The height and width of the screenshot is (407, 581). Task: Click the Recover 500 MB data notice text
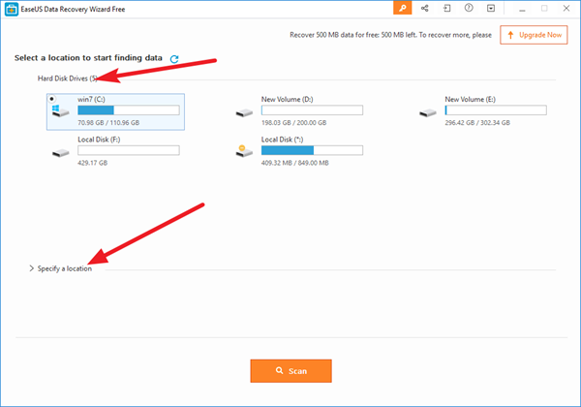[390, 35]
